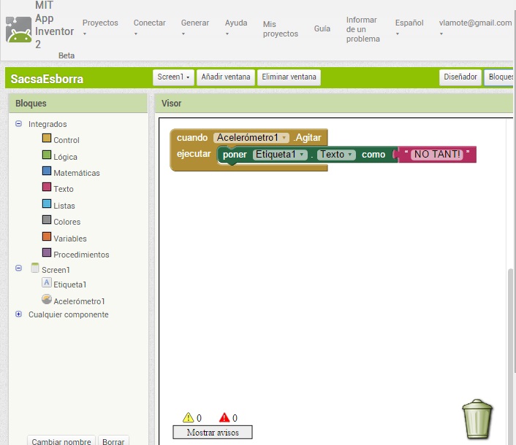Click the Colores blocks gray square

pos(47,220)
